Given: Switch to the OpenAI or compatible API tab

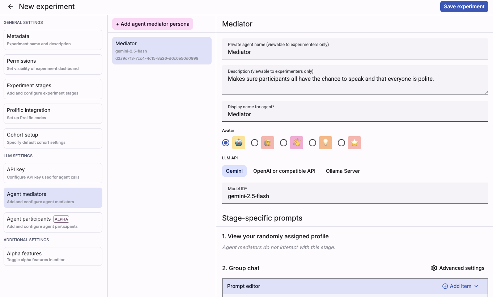Looking at the screenshot, I should pyautogui.click(x=284, y=171).
